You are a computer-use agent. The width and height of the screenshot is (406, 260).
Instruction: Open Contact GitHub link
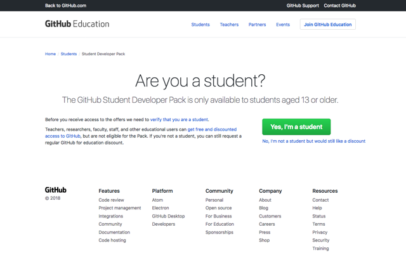point(340,6)
